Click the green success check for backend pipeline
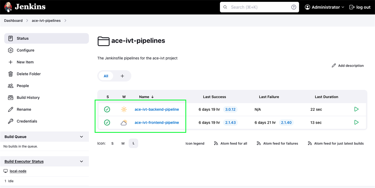The height and width of the screenshot is (188, 375). 107,109
